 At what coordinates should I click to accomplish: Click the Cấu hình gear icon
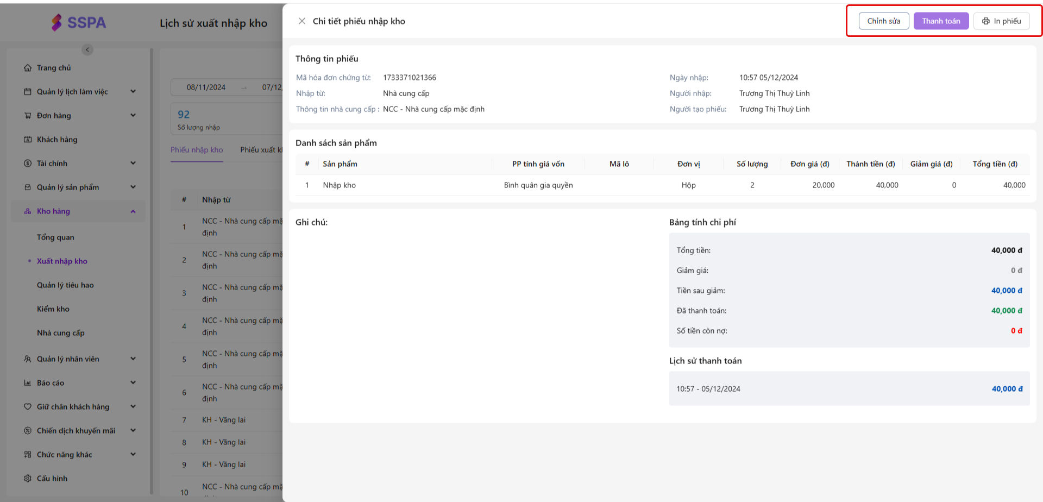click(x=28, y=479)
